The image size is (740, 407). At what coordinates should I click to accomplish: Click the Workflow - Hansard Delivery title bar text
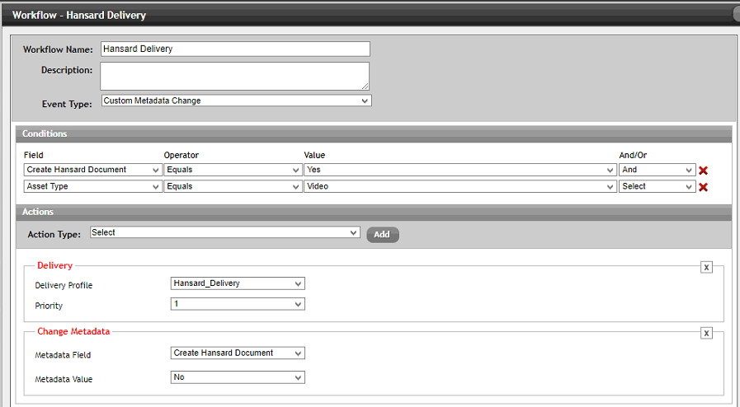pyautogui.click(x=79, y=15)
